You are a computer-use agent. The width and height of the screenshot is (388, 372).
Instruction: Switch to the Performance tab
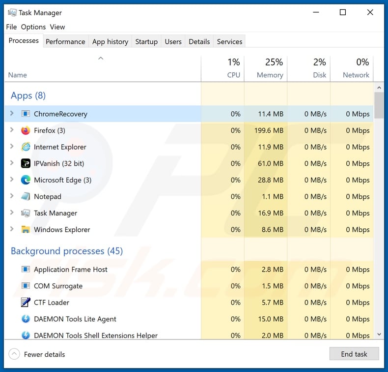coord(65,41)
